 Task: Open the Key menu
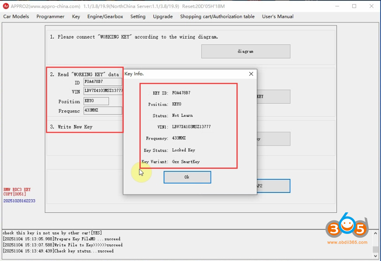76,16
